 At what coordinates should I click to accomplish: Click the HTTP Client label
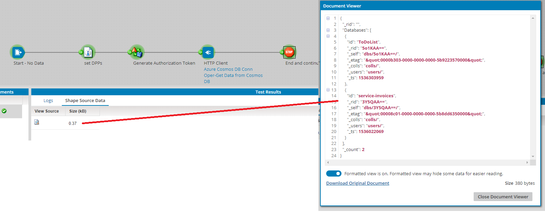tap(216, 63)
